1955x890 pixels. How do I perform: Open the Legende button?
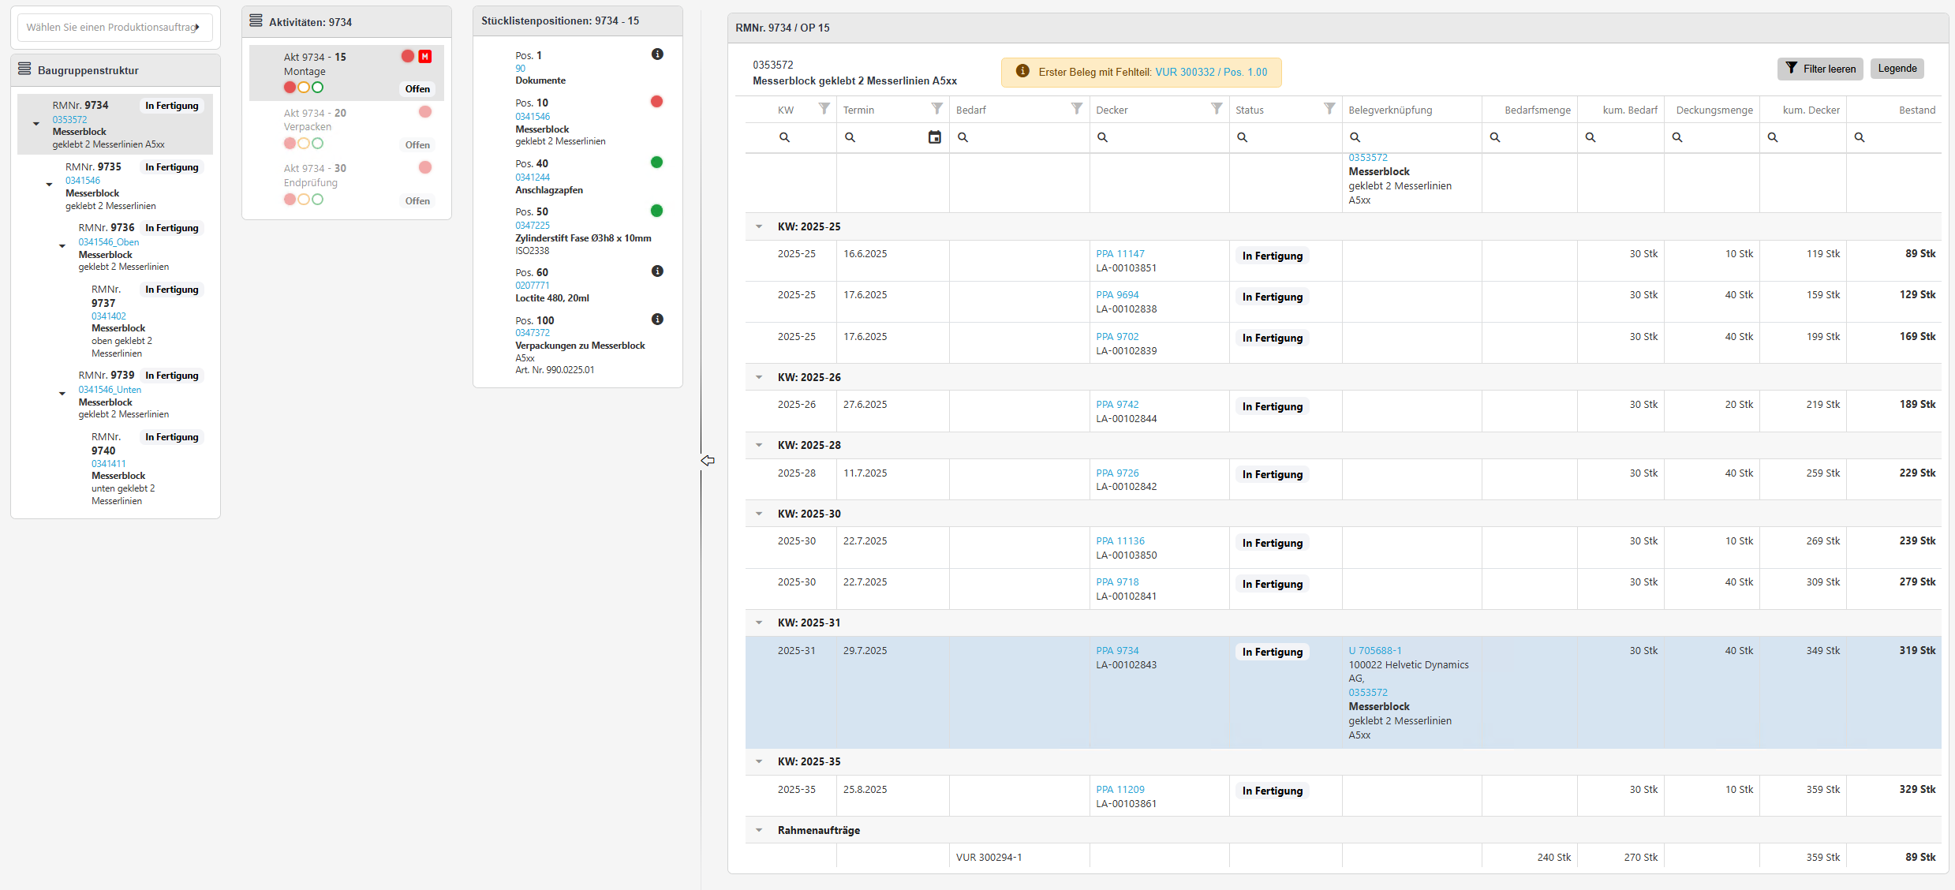(1897, 69)
